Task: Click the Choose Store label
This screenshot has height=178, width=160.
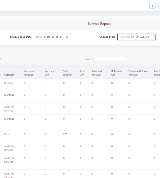Action: click(x=107, y=37)
